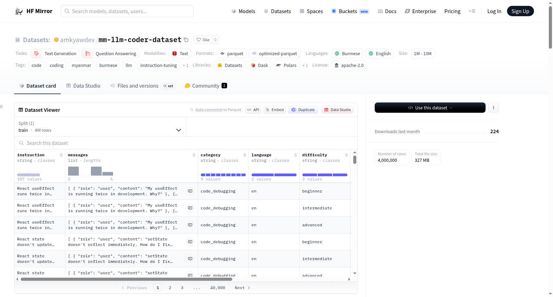Go to page 2 of the dataset
This screenshot has height=297, width=553.
click(x=170, y=288)
